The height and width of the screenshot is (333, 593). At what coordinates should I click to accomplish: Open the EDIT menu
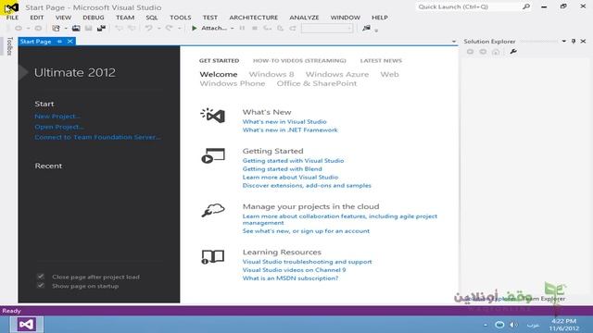pos(37,18)
